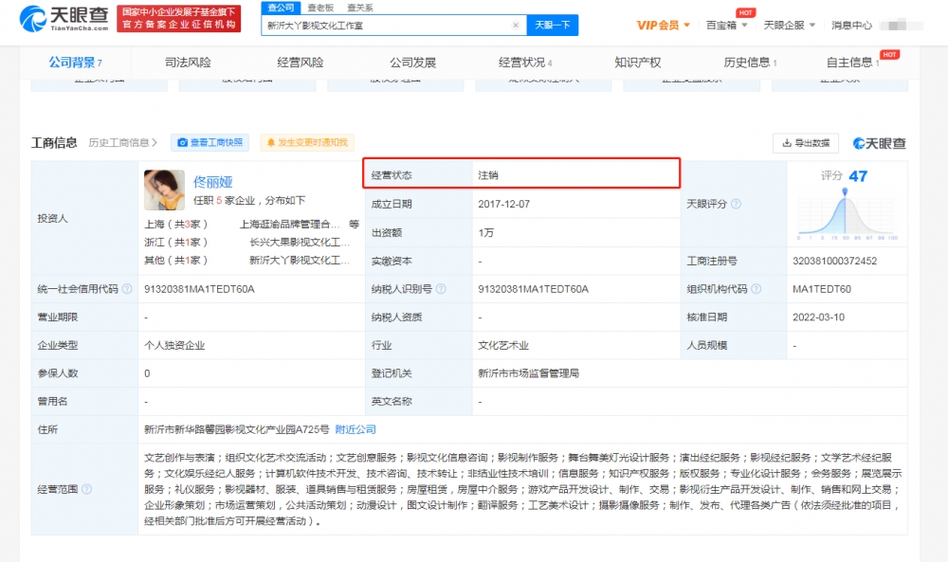Click the help icon next to 纳税人识别号
The image size is (948, 562).
[x=441, y=289]
